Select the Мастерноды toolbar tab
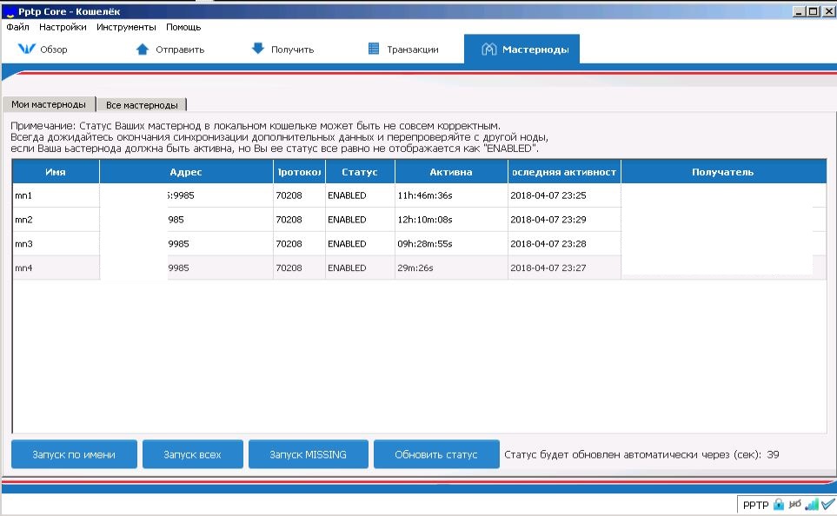The height and width of the screenshot is (516, 837). (522, 50)
